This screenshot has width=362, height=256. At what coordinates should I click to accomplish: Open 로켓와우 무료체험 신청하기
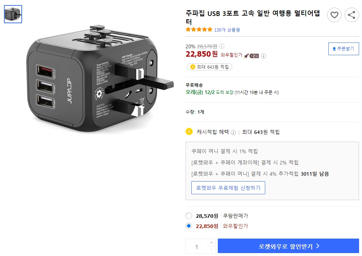pos(228,188)
